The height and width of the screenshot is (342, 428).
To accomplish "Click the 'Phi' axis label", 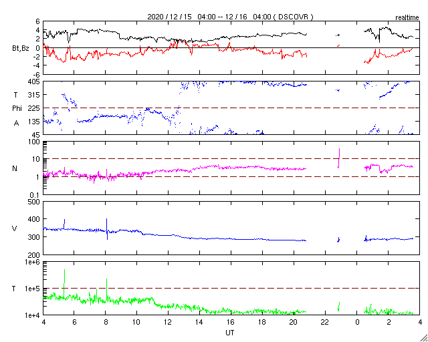I will 17,108.
